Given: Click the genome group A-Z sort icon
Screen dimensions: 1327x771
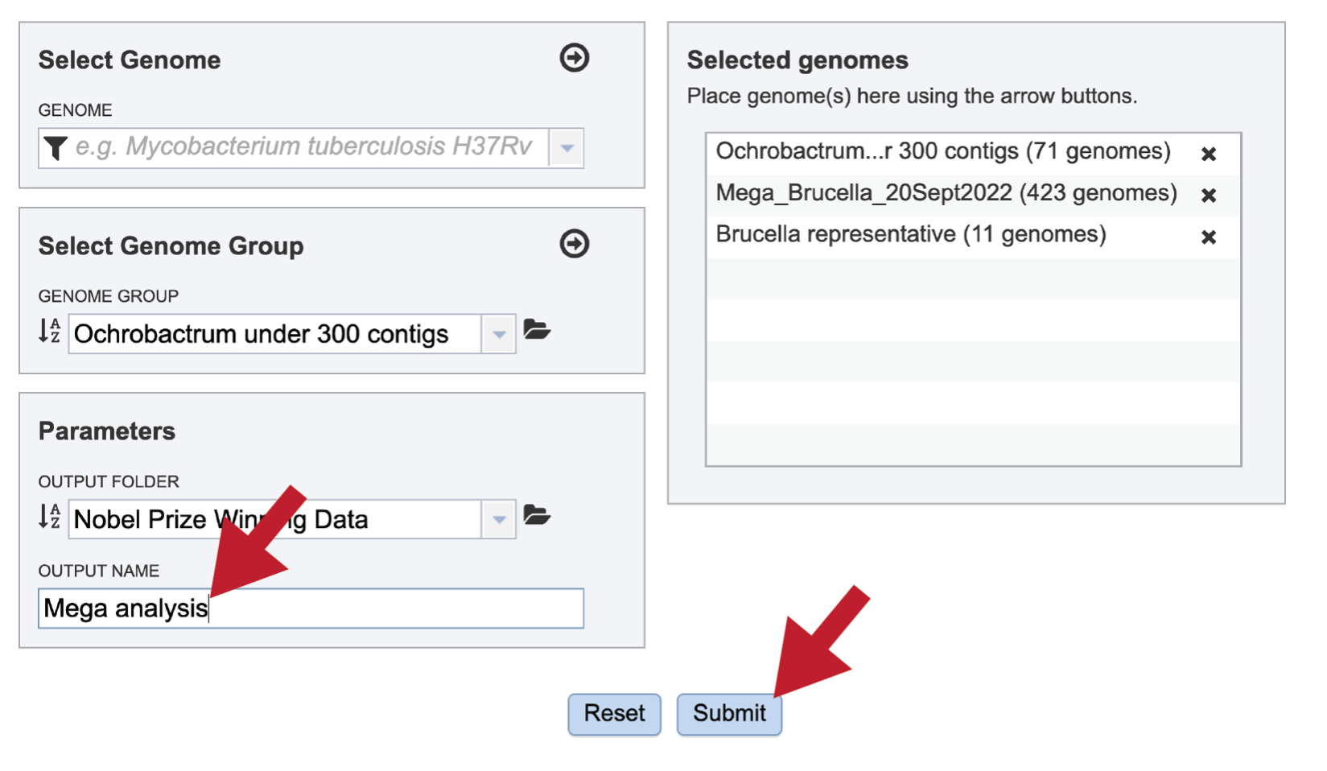Looking at the screenshot, I should tap(50, 331).
